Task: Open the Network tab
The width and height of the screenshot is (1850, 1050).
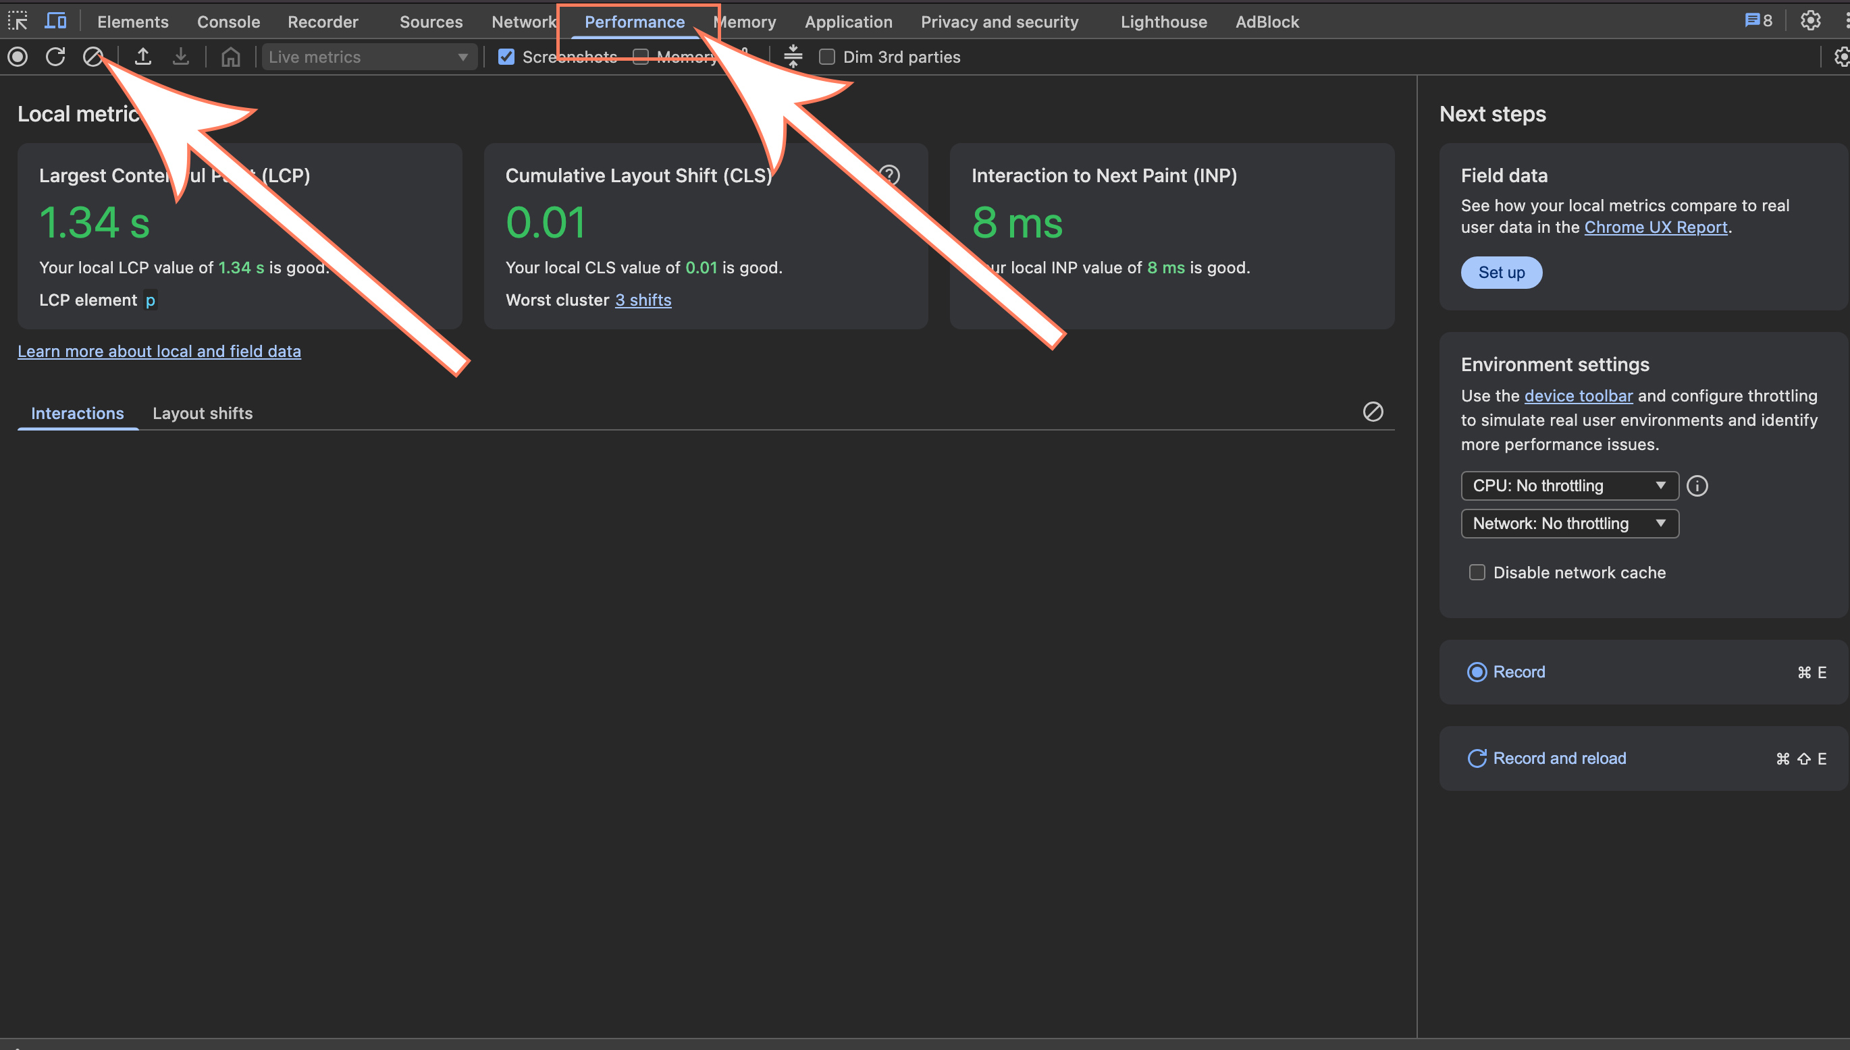Action: 524,22
